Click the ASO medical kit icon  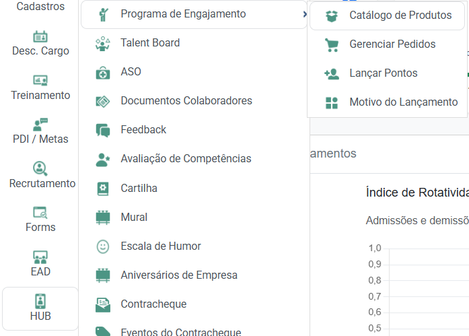coord(102,72)
